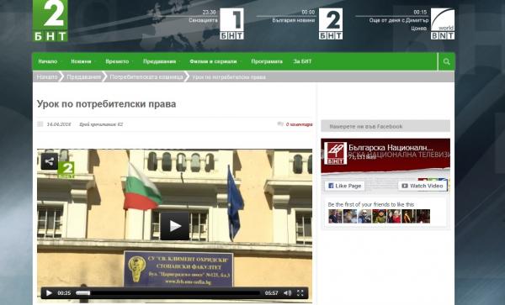The width and height of the screenshot is (505, 305).
Task: Play the video using center play button
Action: click(x=174, y=226)
